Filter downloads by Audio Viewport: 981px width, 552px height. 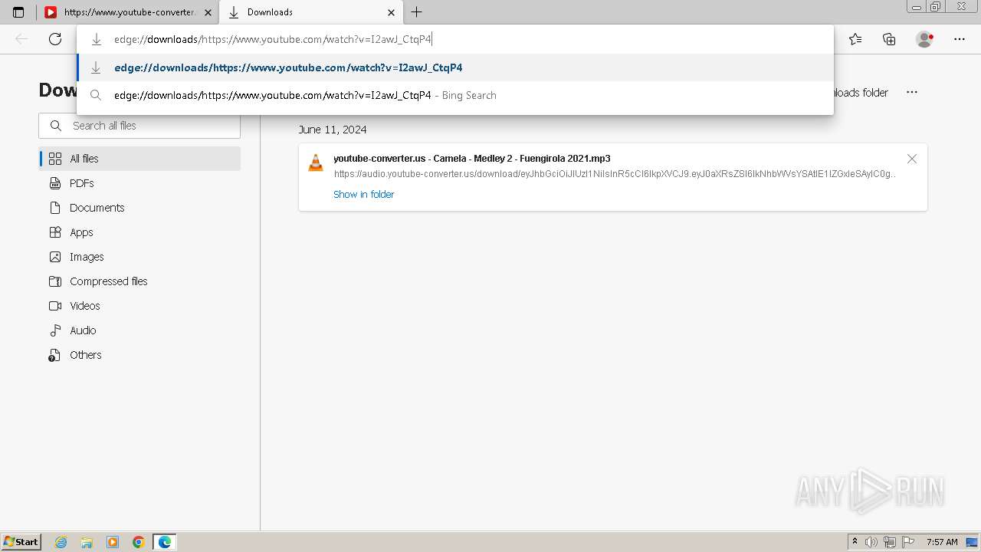pos(140,330)
